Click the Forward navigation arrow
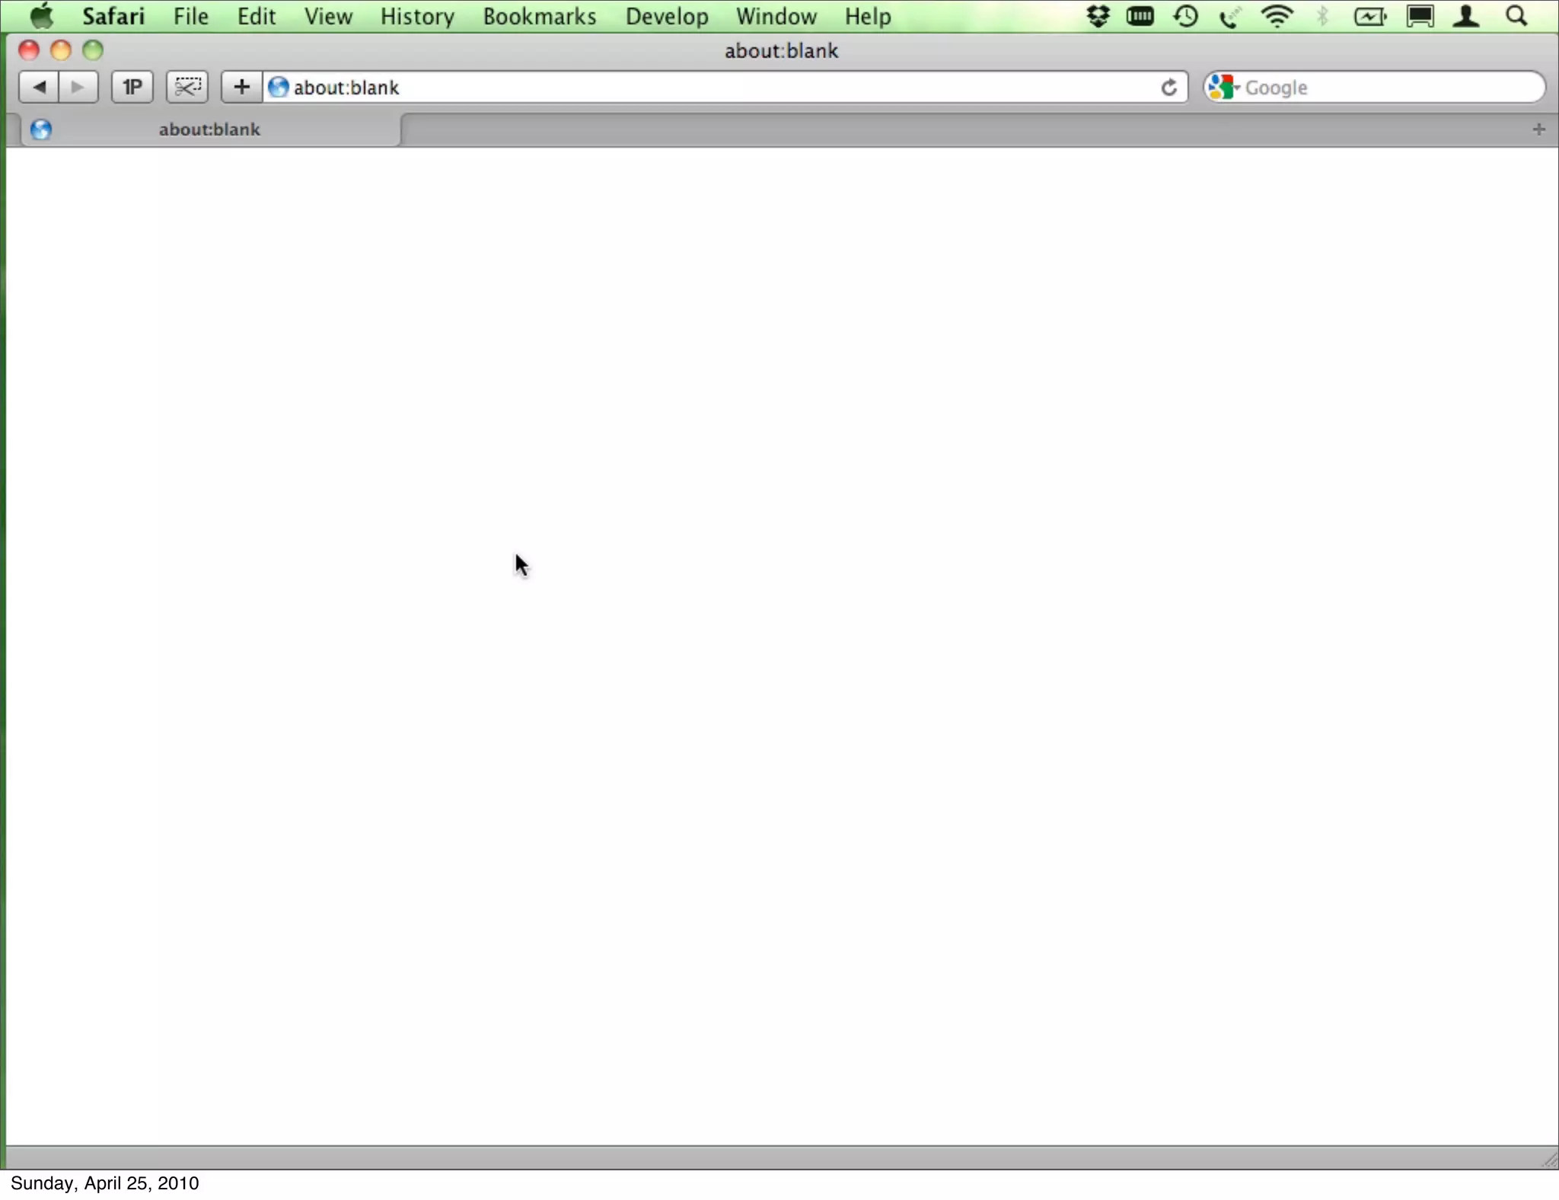The width and height of the screenshot is (1559, 1200). [78, 87]
